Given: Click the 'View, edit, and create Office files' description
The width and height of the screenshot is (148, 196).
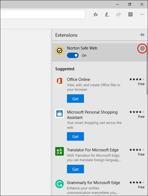Looking at the screenshot, I should coord(94,87).
